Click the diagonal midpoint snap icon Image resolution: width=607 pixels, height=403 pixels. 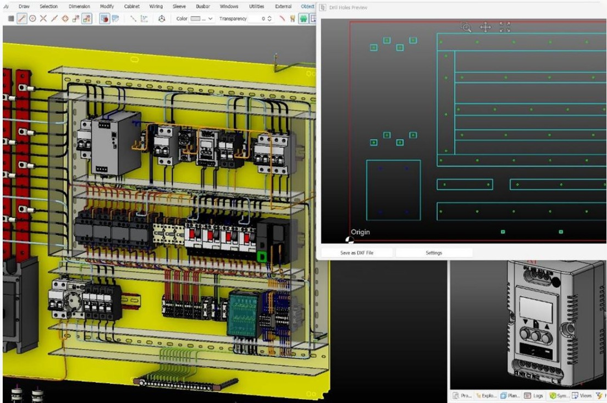click(54, 18)
